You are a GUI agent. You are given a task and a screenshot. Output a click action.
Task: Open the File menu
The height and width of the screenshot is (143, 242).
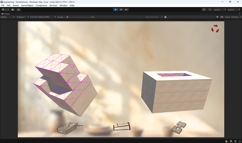pos(3,5)
